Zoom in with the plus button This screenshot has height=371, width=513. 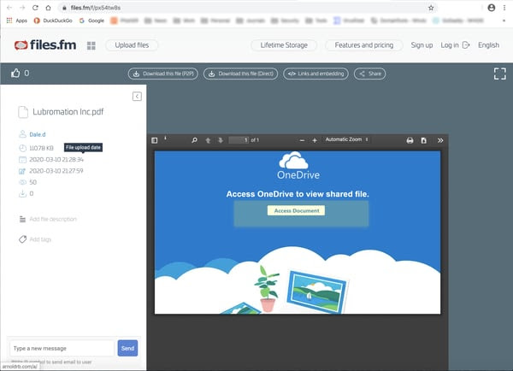315,140
